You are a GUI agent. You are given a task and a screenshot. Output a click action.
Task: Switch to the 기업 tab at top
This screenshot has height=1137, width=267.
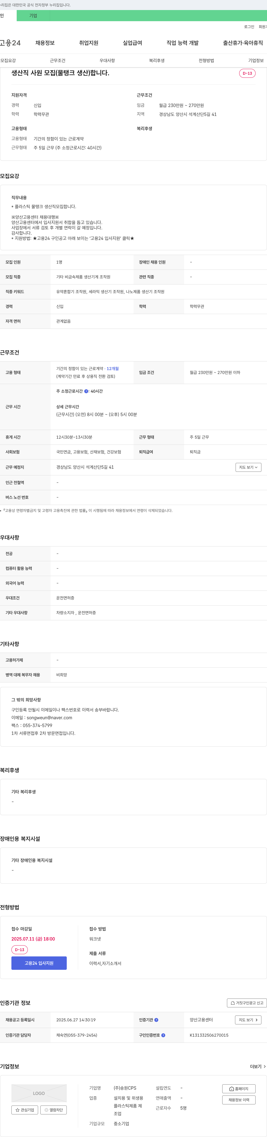click(33, 15)
